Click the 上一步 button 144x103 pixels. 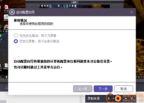coord(83,89)
